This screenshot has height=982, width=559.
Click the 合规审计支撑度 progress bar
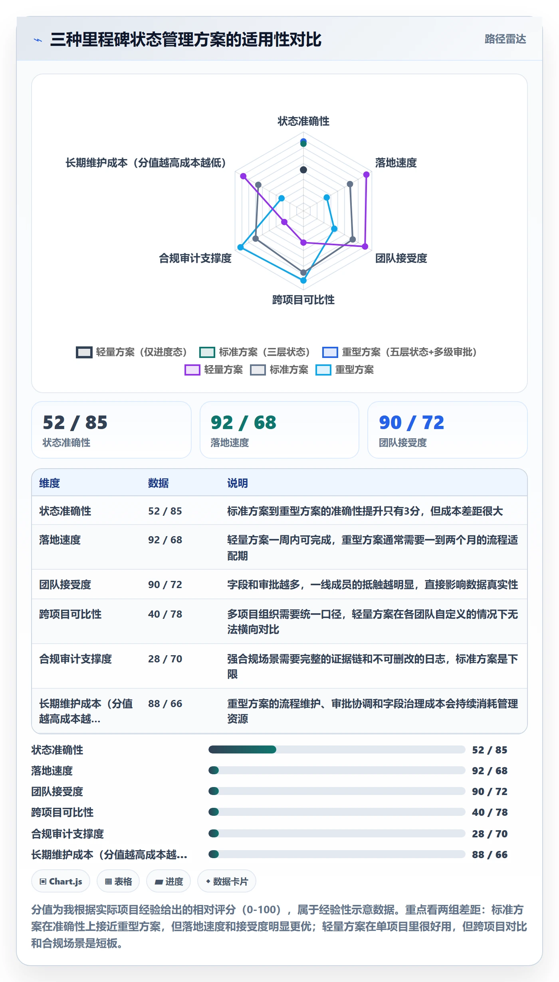337,833
